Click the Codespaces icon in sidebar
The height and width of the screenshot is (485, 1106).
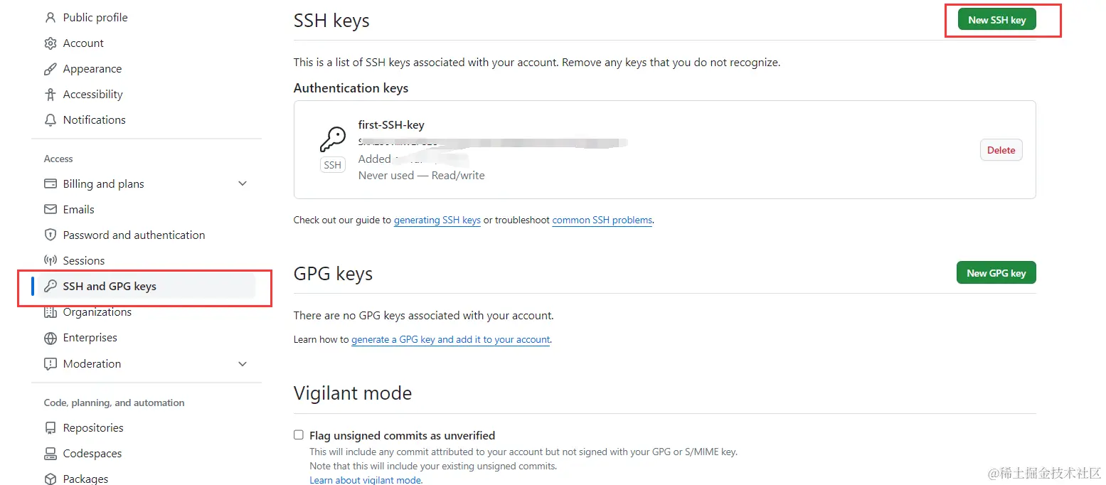50,454
